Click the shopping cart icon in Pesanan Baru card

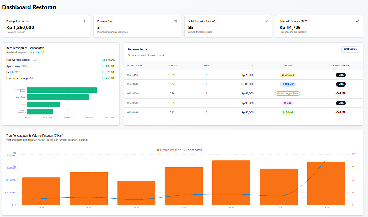[175, 21]
